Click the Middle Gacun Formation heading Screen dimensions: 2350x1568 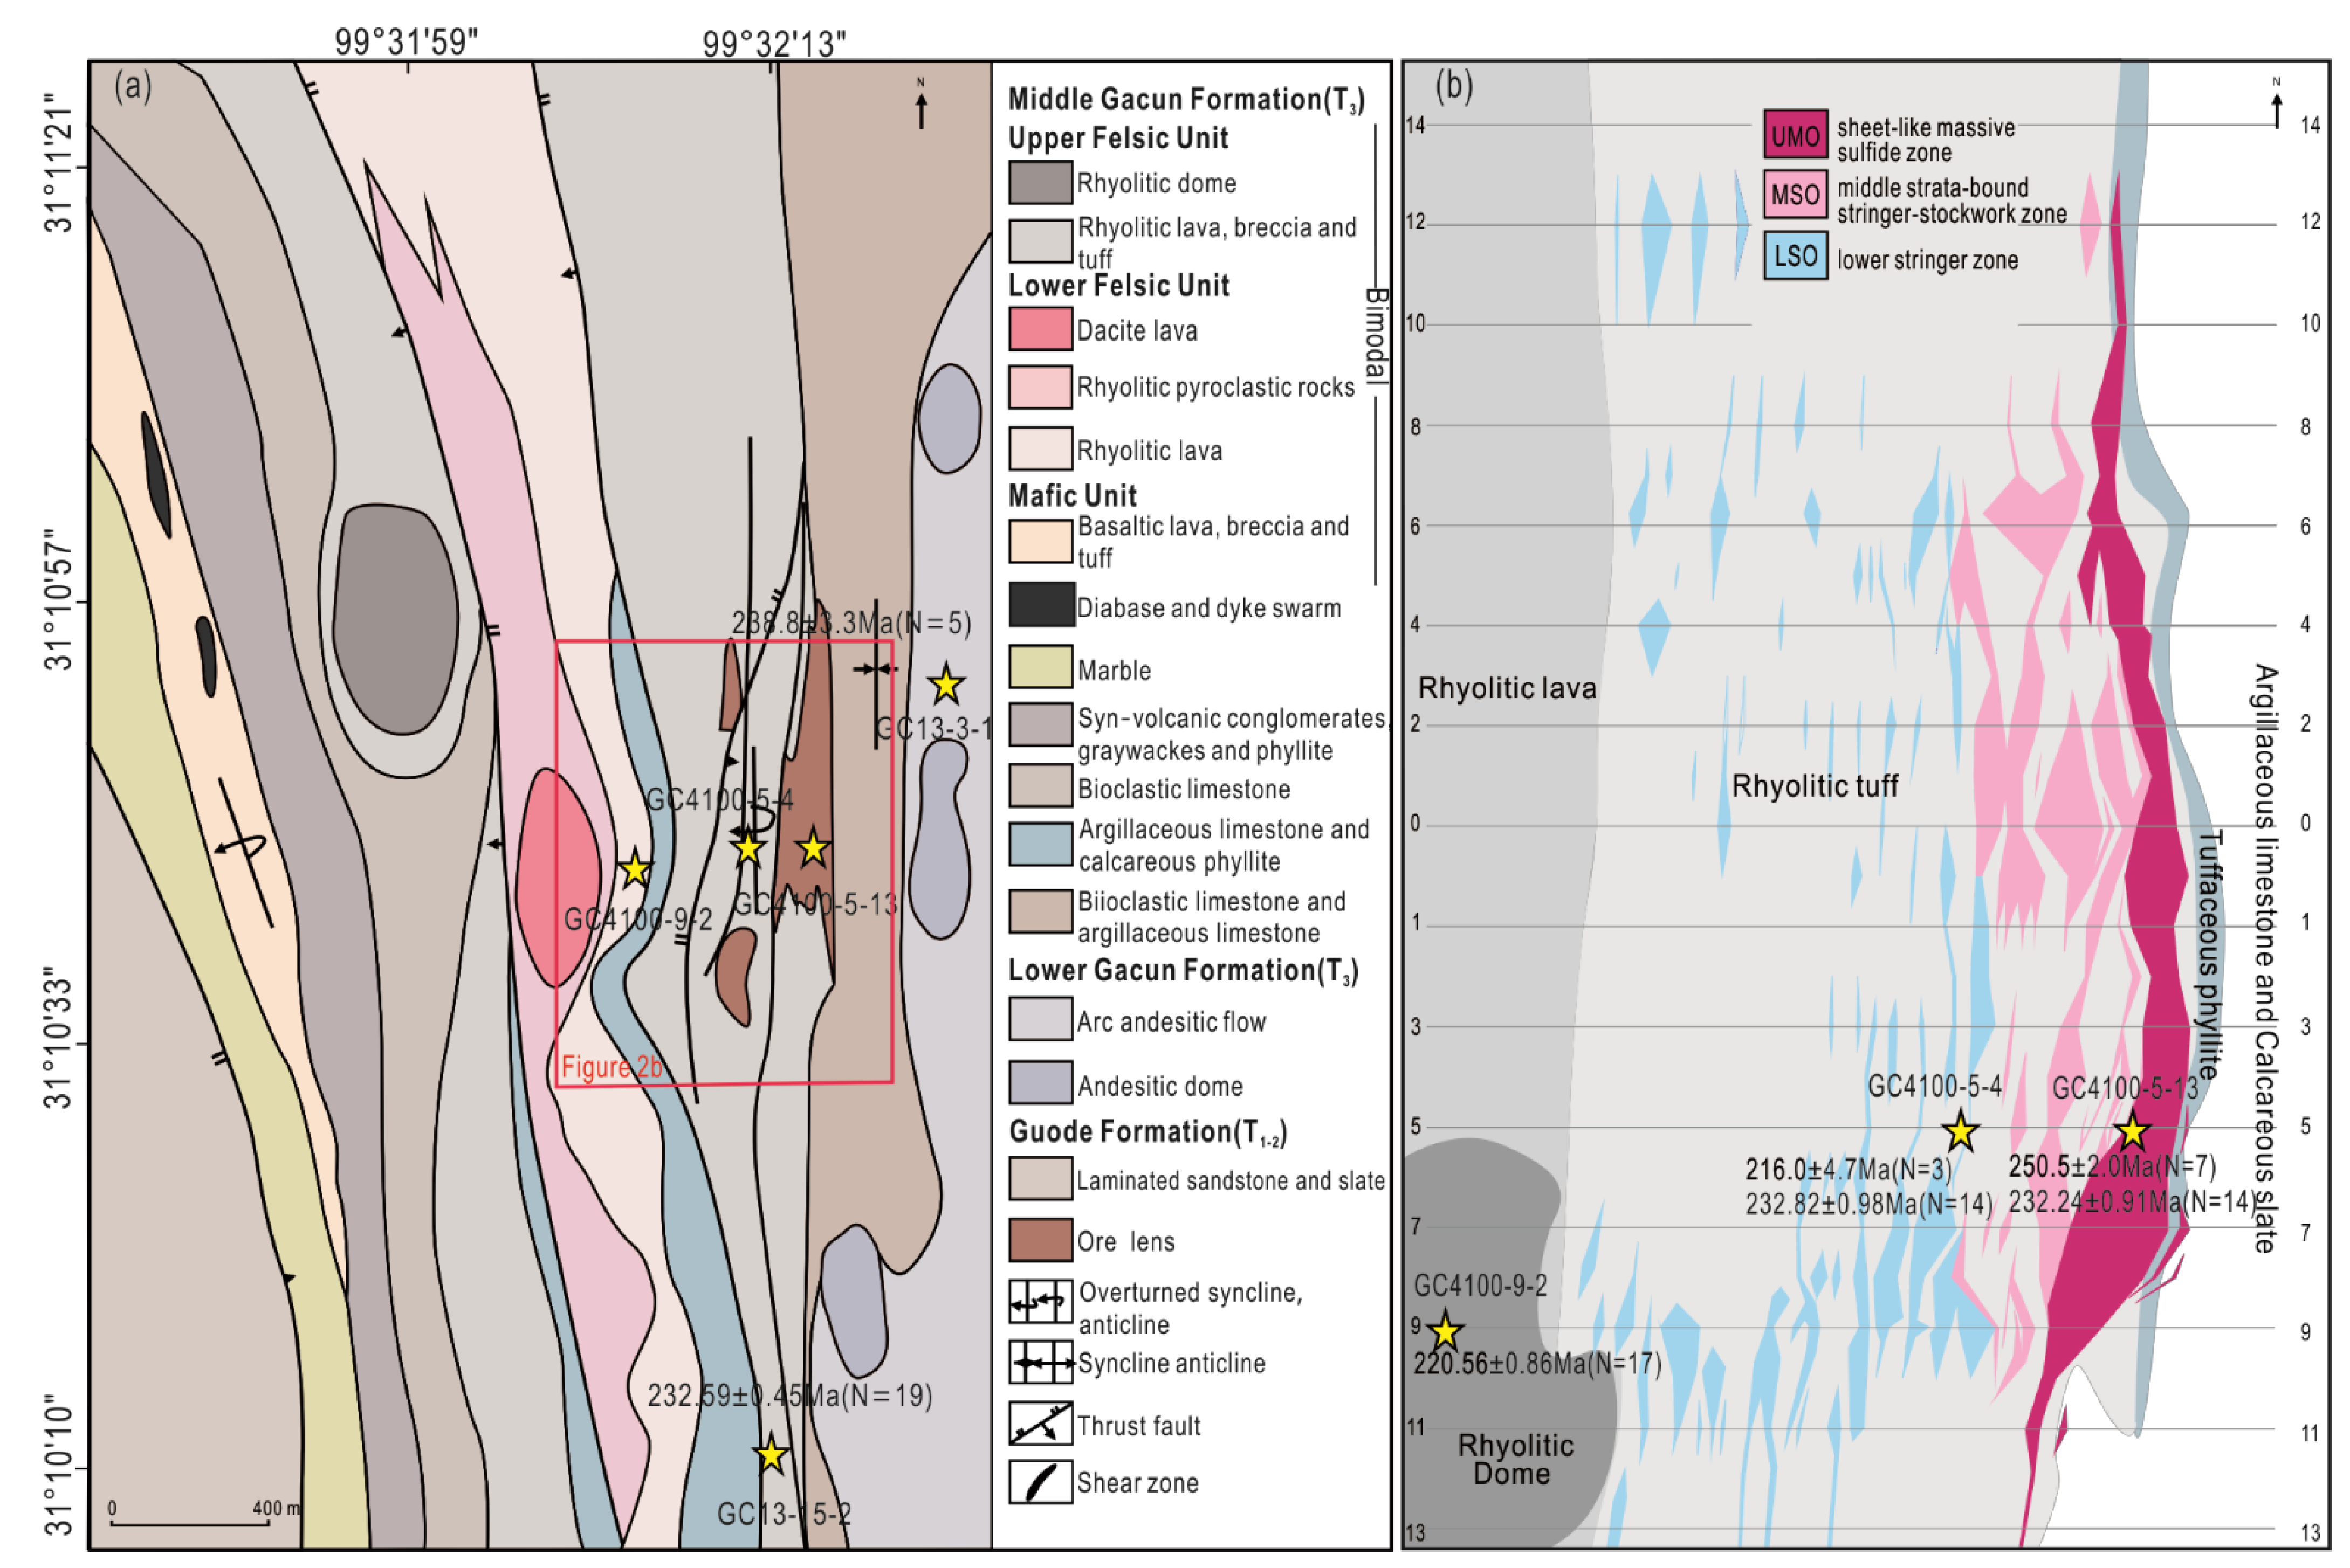[1185, 99]
